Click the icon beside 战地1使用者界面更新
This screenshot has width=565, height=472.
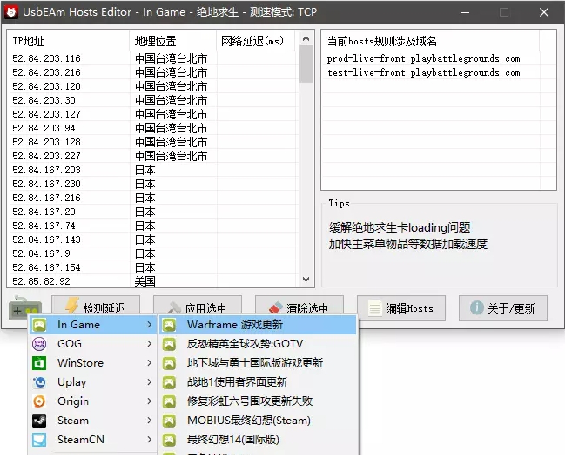169,382
